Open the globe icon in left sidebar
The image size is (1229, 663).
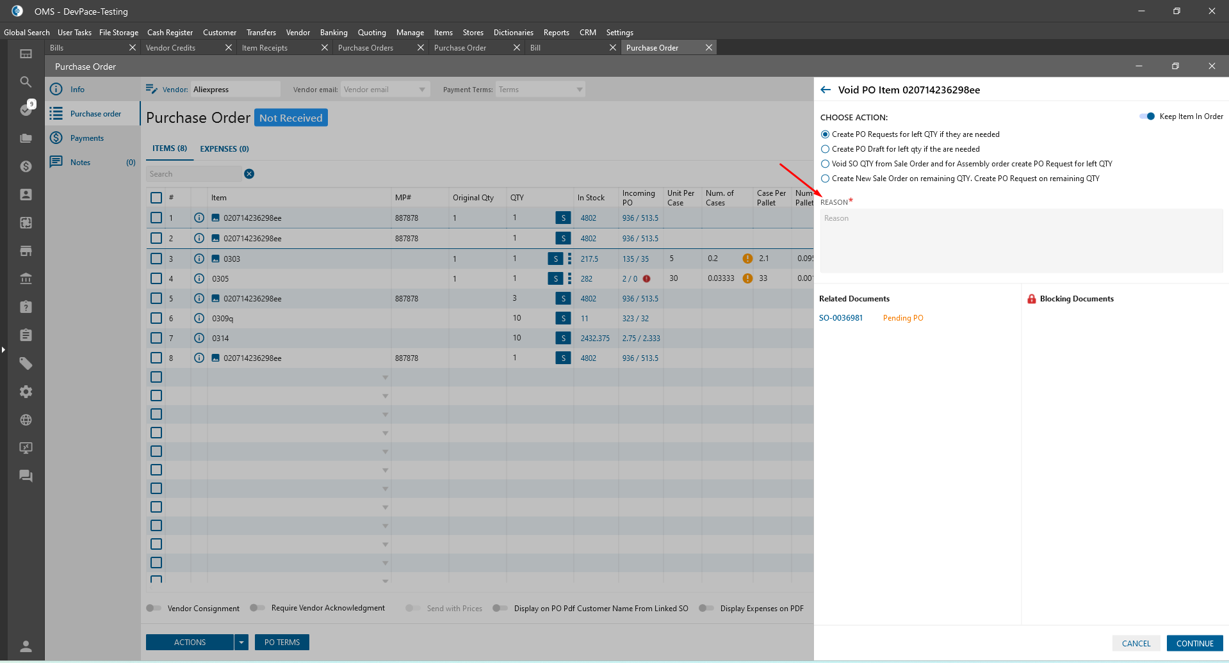point(26,420)
